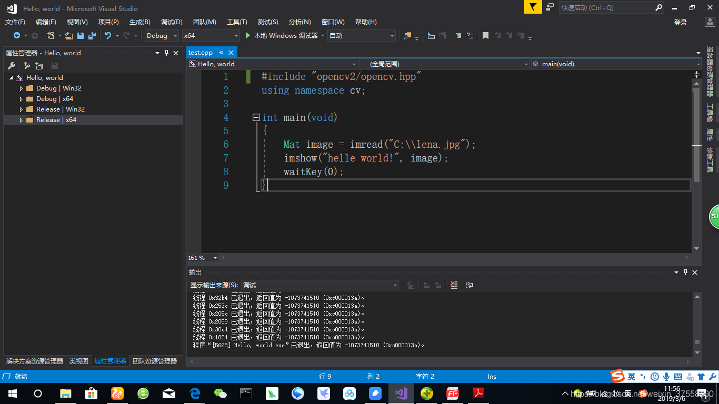The width and height of the screenshot is (719, 404).
Task: Toggle Word Wrap icon in Output panel
Action: point(469,285)
